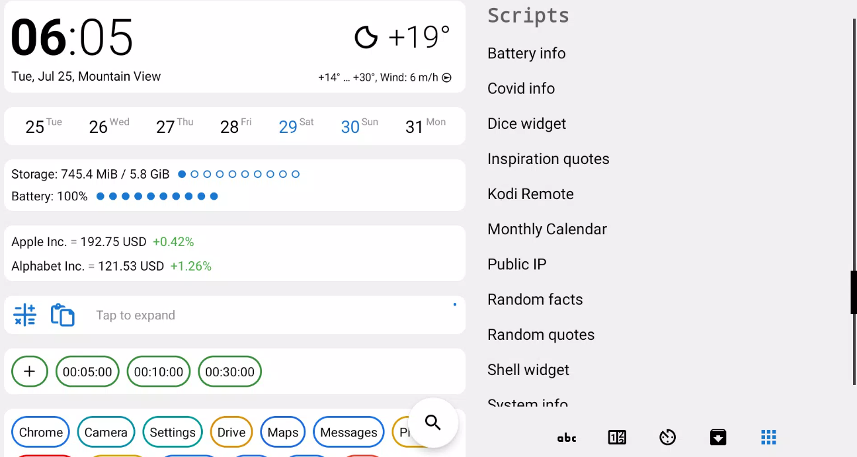Choose Random quotes in the Scripts list
This screenshot has width=857, height=457.
pyautogui.click(x=541, y=335)
